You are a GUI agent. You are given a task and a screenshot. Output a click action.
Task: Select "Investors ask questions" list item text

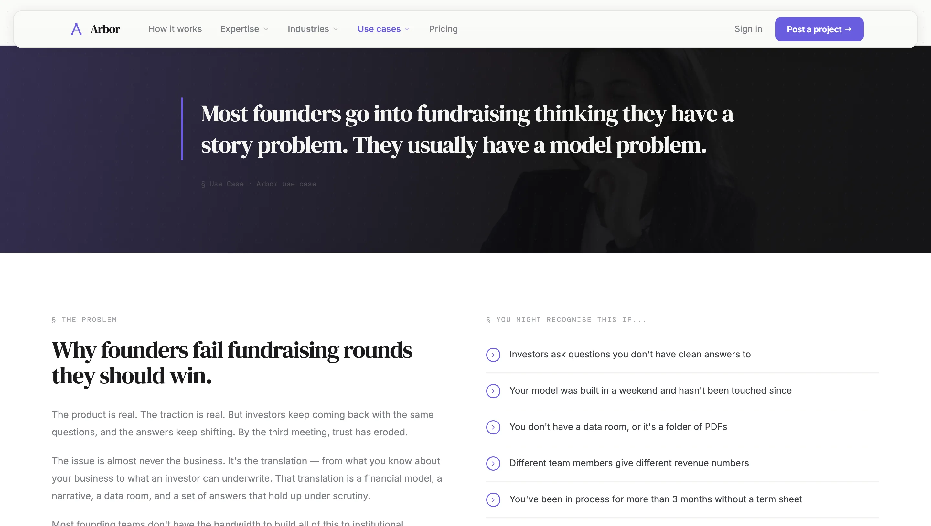[x=630, y=354]
